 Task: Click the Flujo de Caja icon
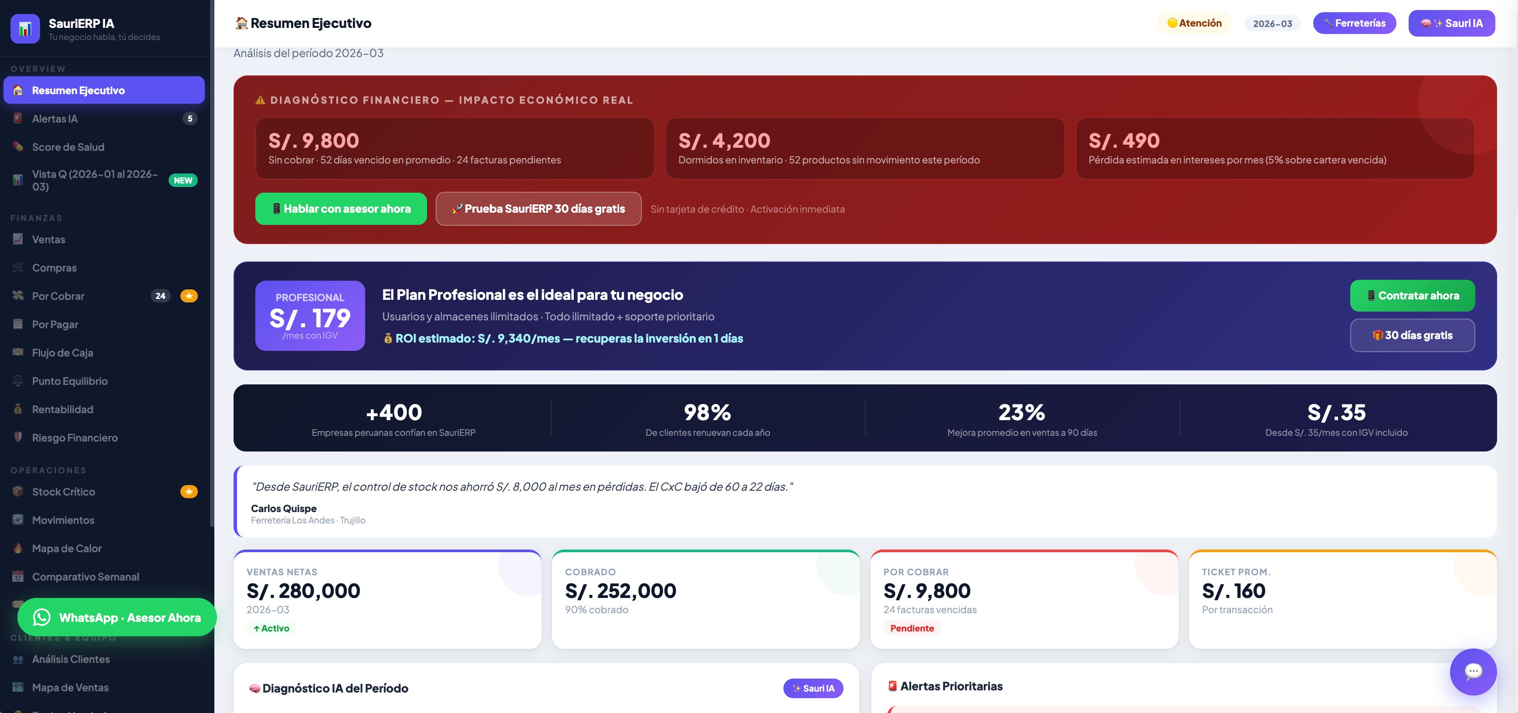18,353
